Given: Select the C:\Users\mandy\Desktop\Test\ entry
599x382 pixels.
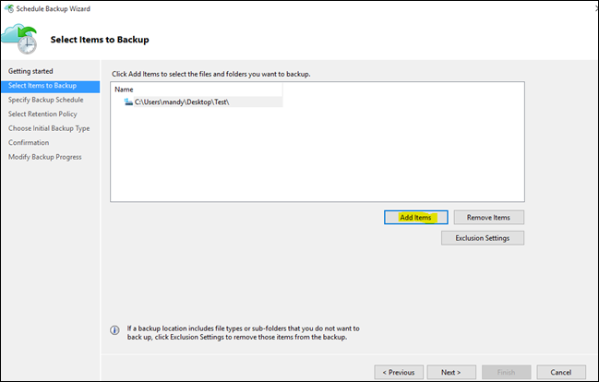Looking at the screenshot, I should [x=182, y=101].
